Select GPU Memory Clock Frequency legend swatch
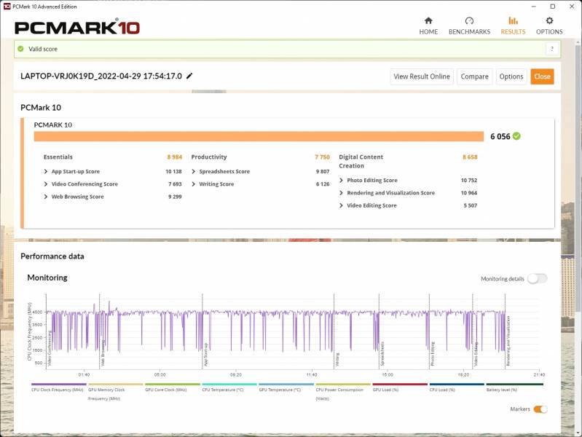The height and width of the screenshot is (437, 582). pyautogui.click(x=115, y=385)
